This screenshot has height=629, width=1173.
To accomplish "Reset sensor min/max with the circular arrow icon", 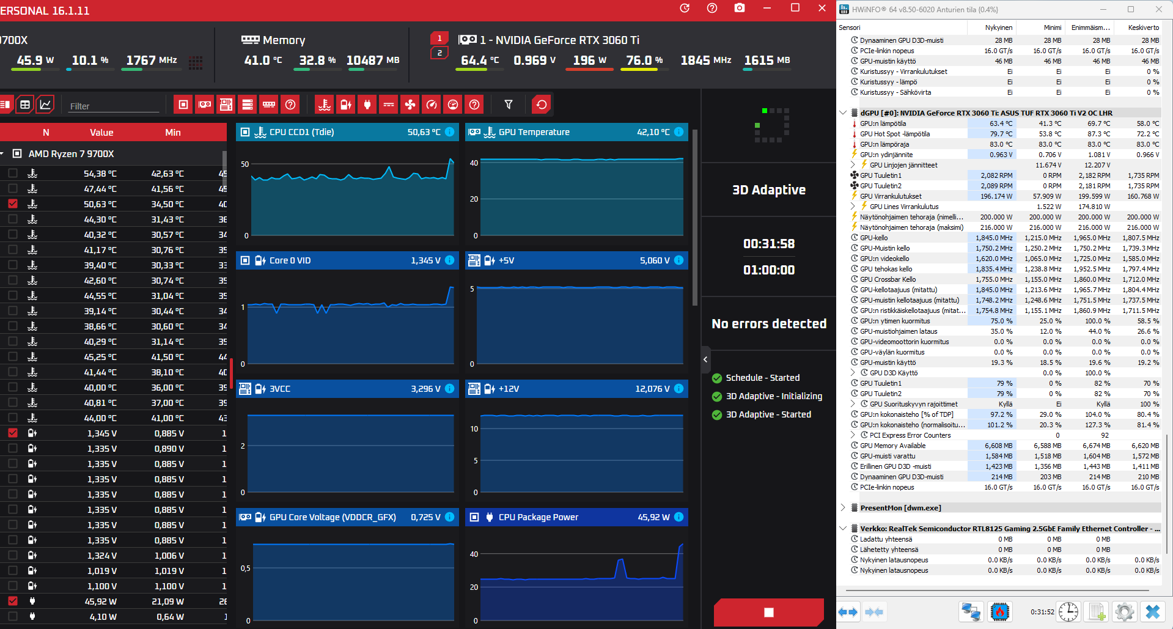I will point(542,105).
